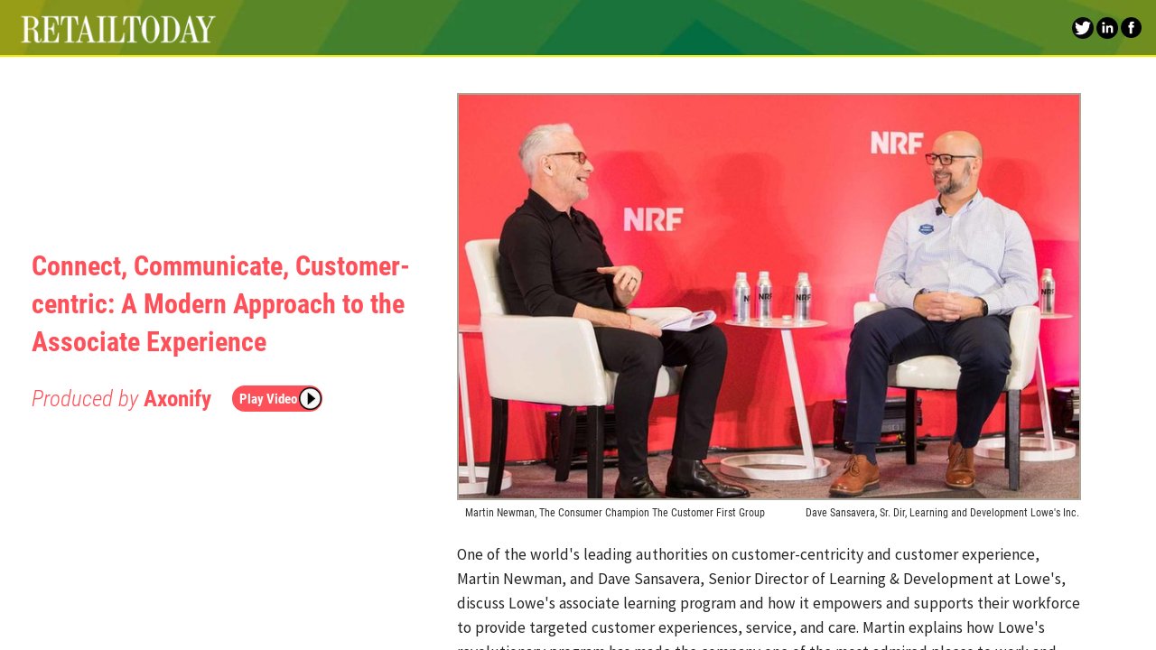
Task: Open the Twitter share icon
Action: 1082,28
